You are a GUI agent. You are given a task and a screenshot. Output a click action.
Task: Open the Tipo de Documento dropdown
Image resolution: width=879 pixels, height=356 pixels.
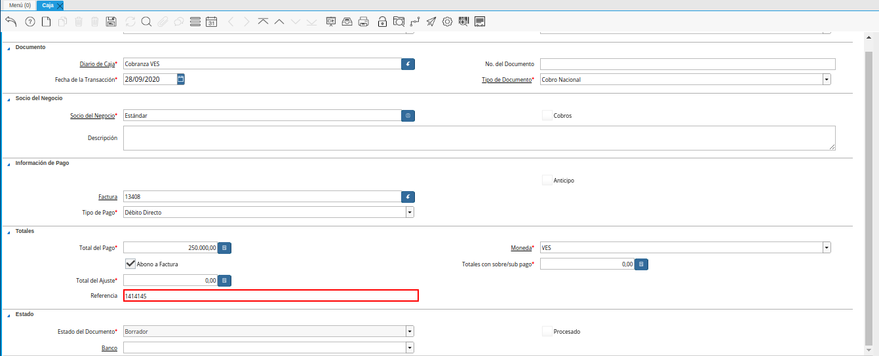click(827, 80)
